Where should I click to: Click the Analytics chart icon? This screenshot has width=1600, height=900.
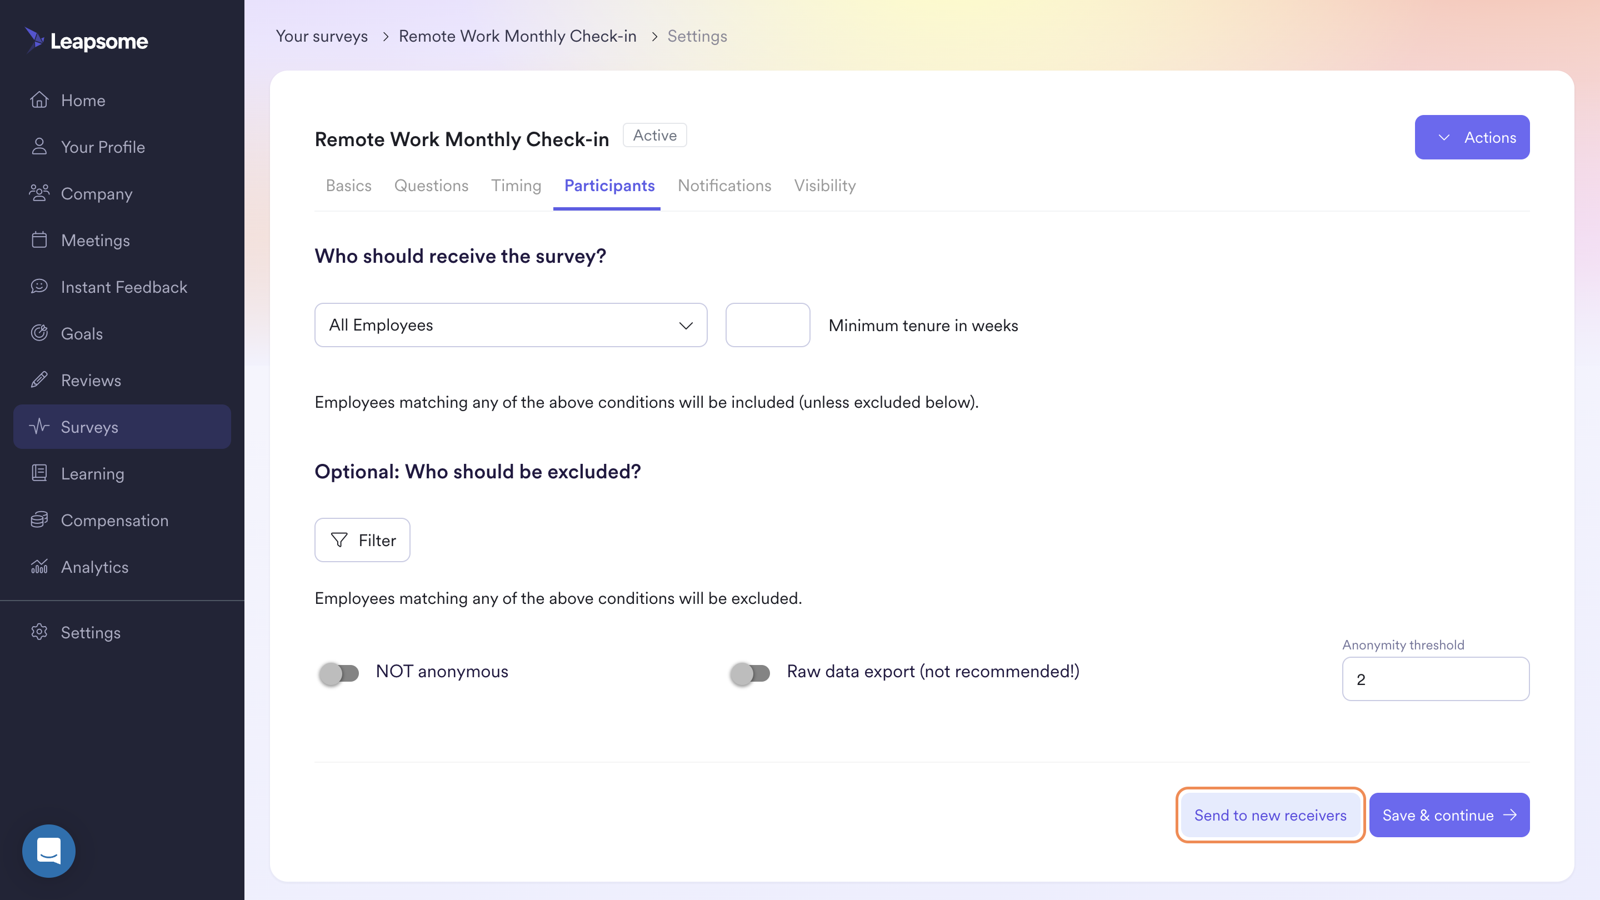(39, 566)
